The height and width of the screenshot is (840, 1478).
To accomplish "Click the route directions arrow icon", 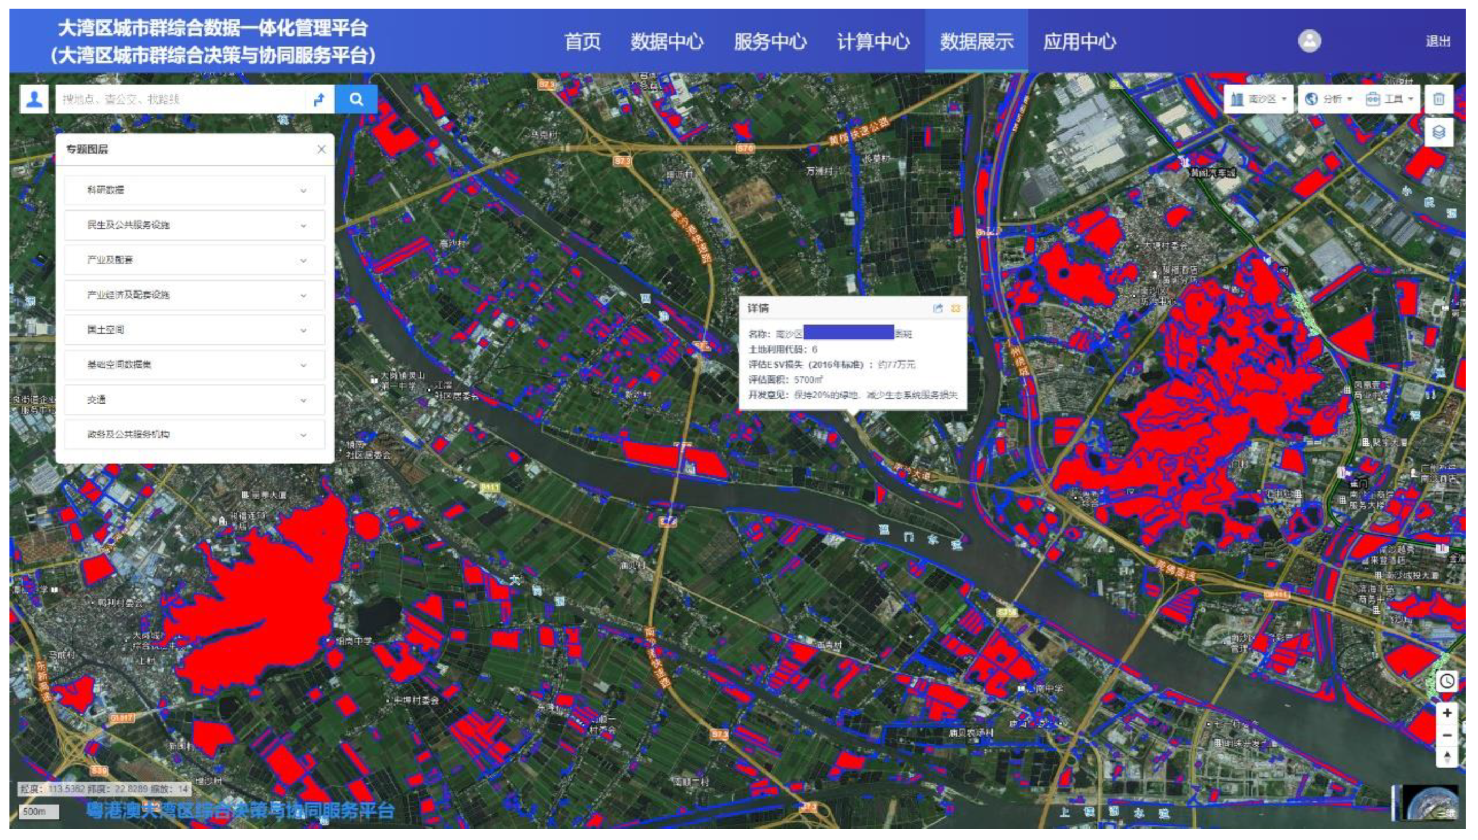I will point(319,99).
